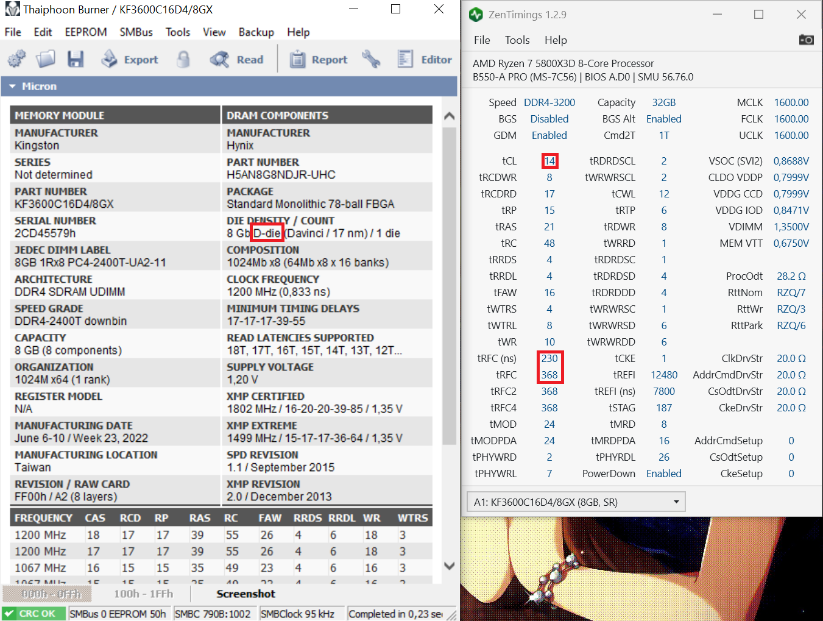This screenshot has width=823, height=621.
Task: Click the scroll down arrow in Thaiphoon report
Action: (450, 566)
